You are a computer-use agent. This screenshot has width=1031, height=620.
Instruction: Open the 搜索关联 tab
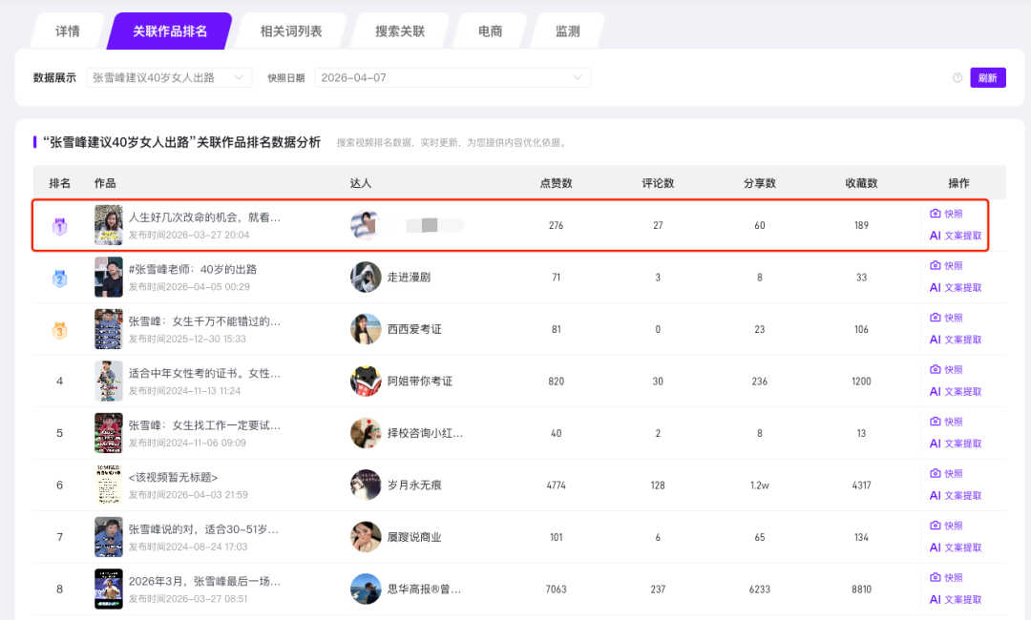click(x=400, y=31)
